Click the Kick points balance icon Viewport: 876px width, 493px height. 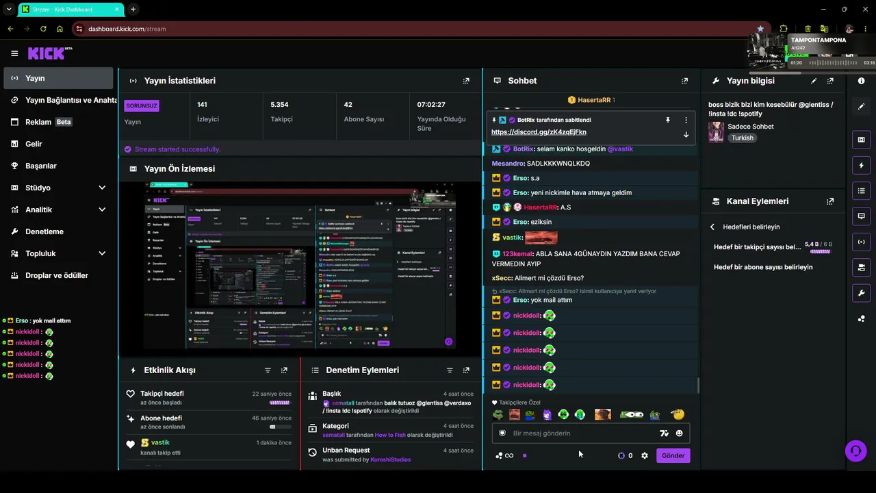click(x=621, y=456)
